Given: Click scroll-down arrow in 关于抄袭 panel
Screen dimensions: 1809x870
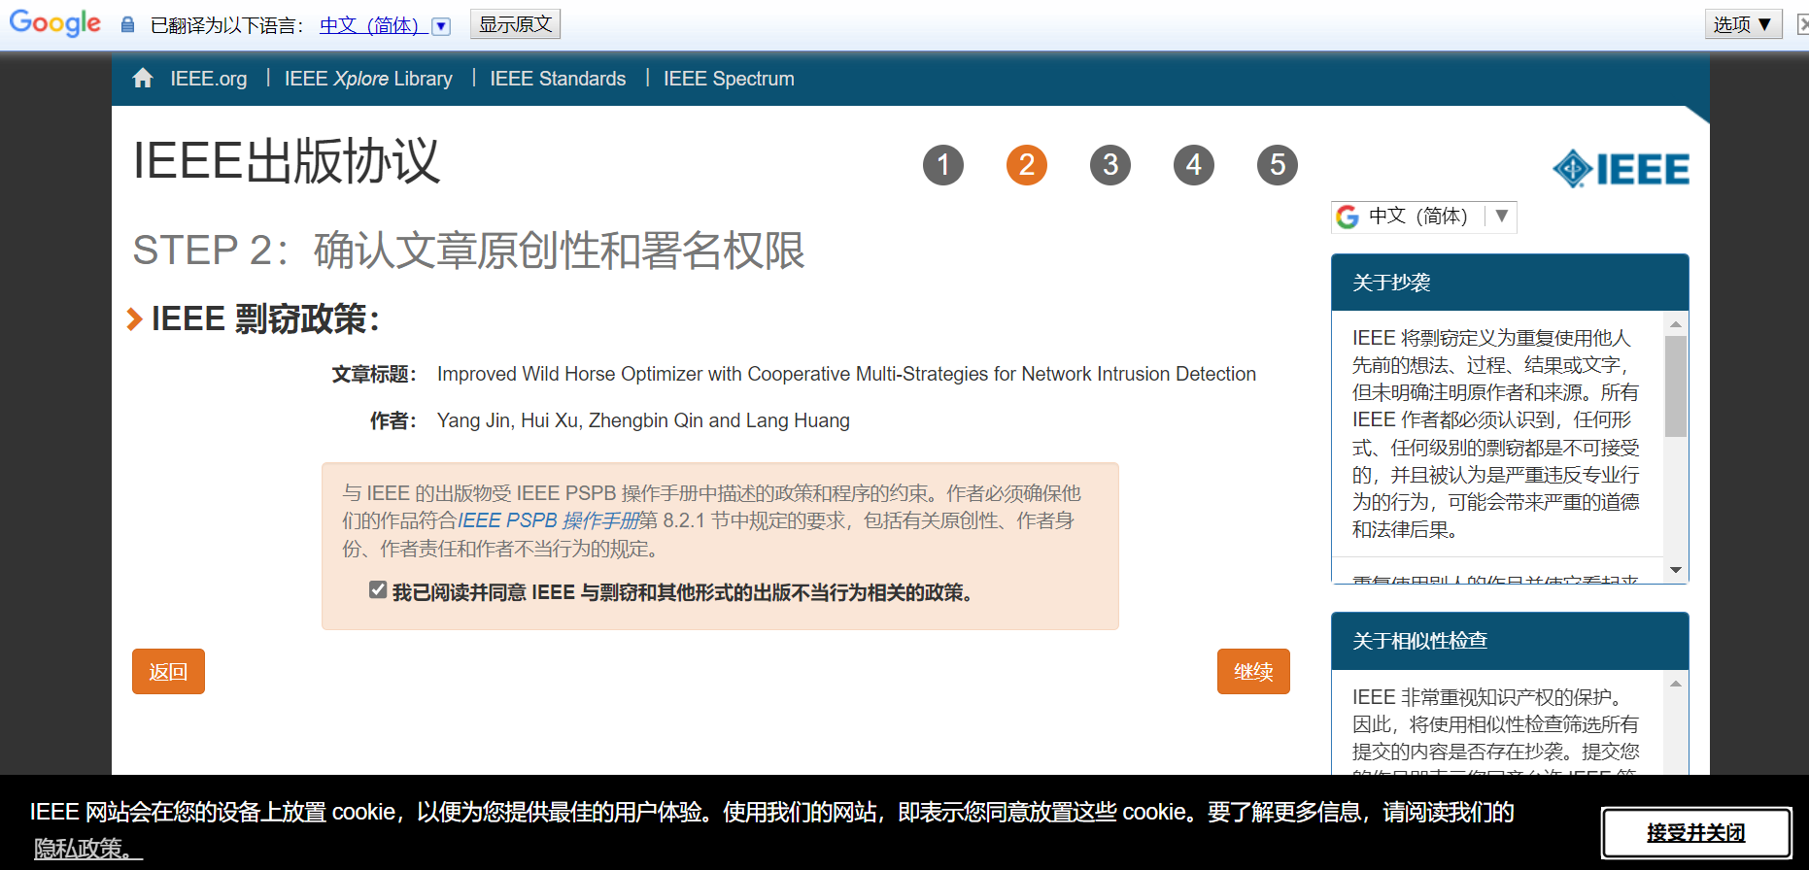Looking at the screenshot, I should point(1676,570).
